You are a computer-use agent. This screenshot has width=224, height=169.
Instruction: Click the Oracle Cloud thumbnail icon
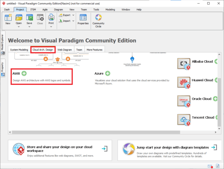coord(184,101)
